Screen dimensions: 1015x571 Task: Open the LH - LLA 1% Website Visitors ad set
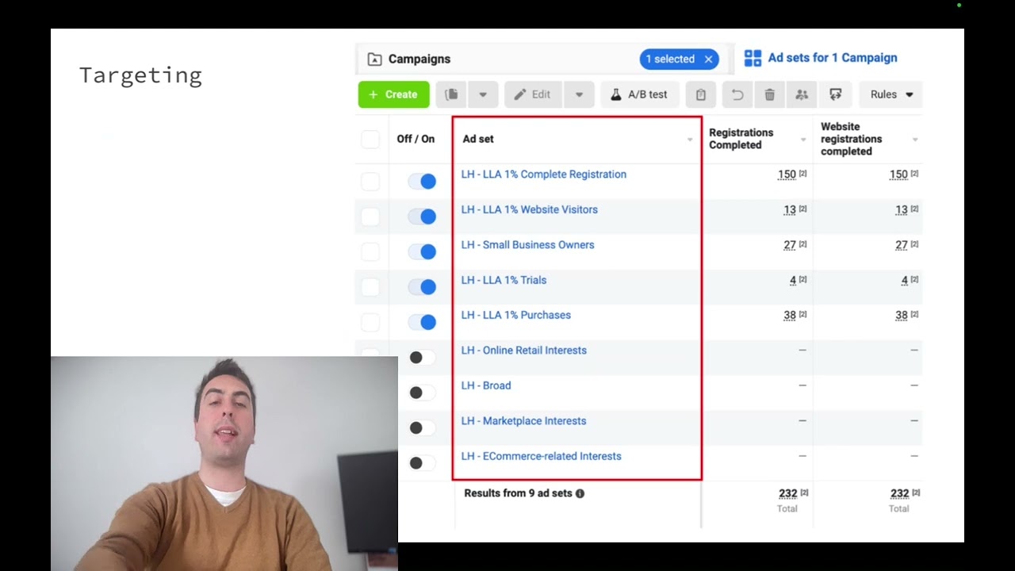click(x=530, y=209)
